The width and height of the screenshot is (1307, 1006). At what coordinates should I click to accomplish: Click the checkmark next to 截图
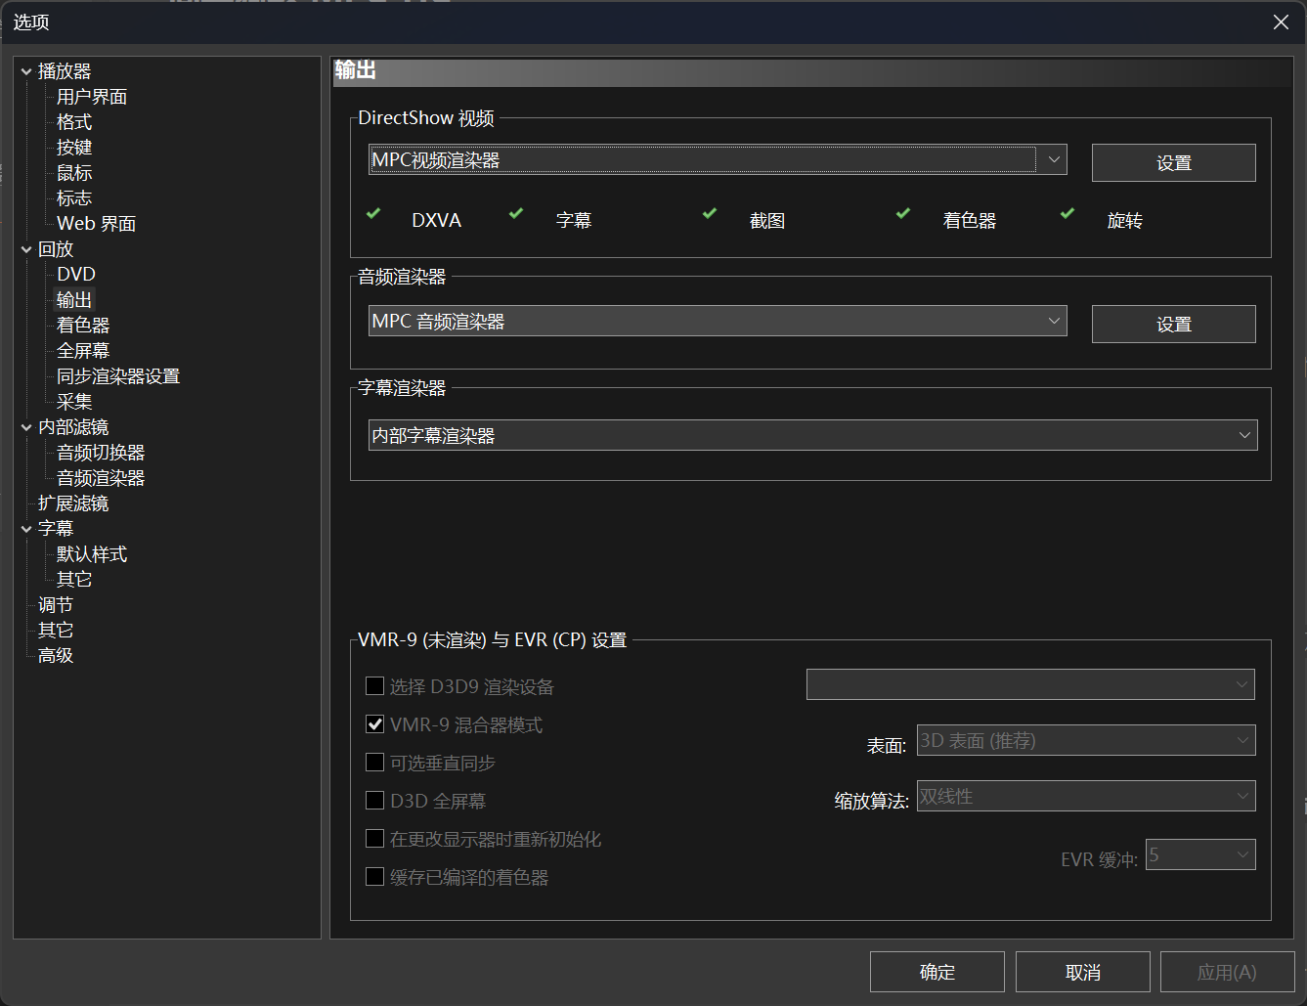709,213
